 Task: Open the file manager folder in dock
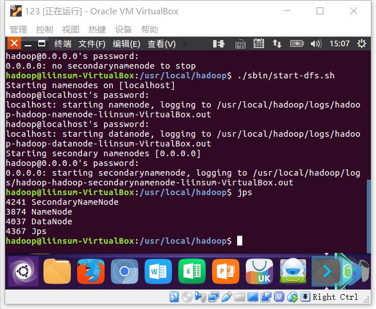point(57,272)
